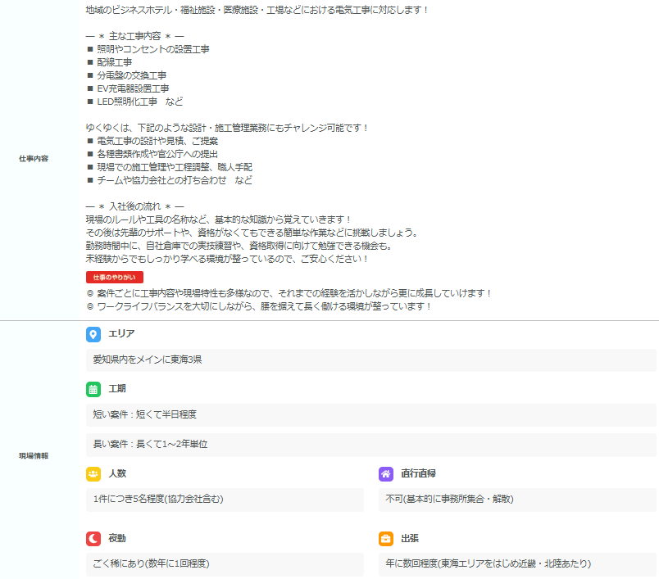Image resolution: width=659 pixels, height=579 pixels.
Task: Click the 現場情報 section label
Action: tap(34, 456)
